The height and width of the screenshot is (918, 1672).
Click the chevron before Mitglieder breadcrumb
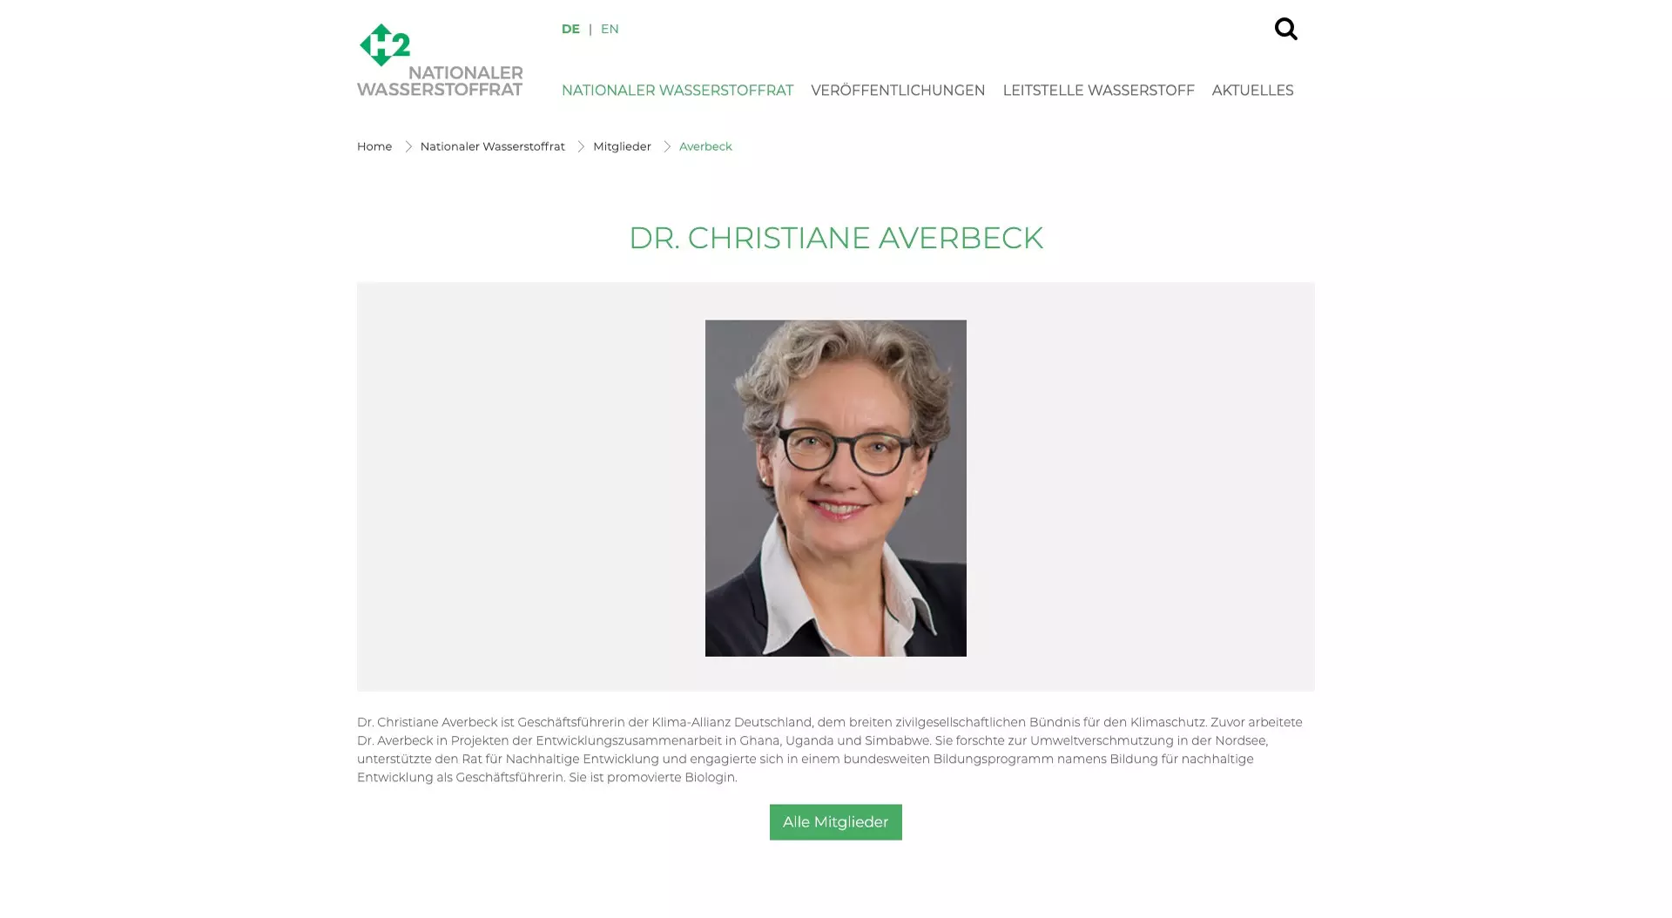(580, 146)
